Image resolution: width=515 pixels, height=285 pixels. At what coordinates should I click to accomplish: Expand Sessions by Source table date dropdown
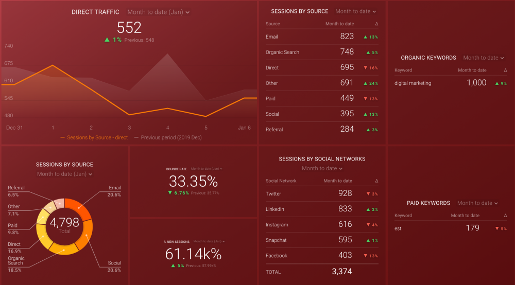click(355, 11)
